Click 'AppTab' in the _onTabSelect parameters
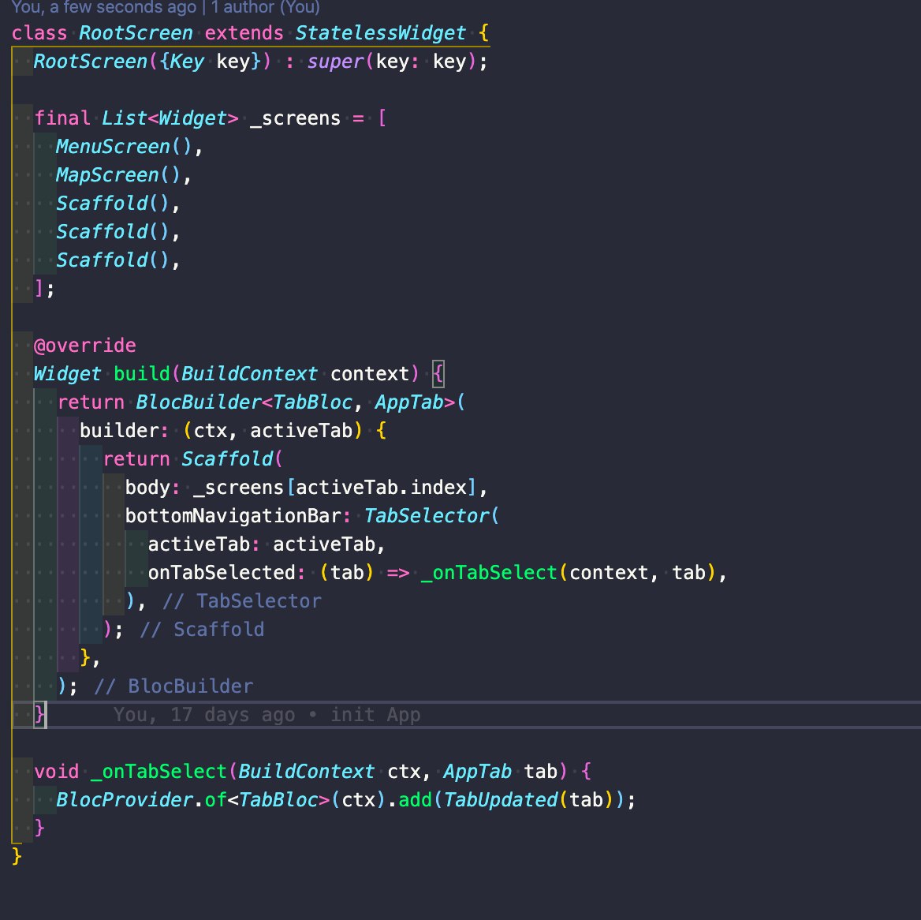Image resolution: width=921 pixels, height=920 pixels. tap(478, 771)
